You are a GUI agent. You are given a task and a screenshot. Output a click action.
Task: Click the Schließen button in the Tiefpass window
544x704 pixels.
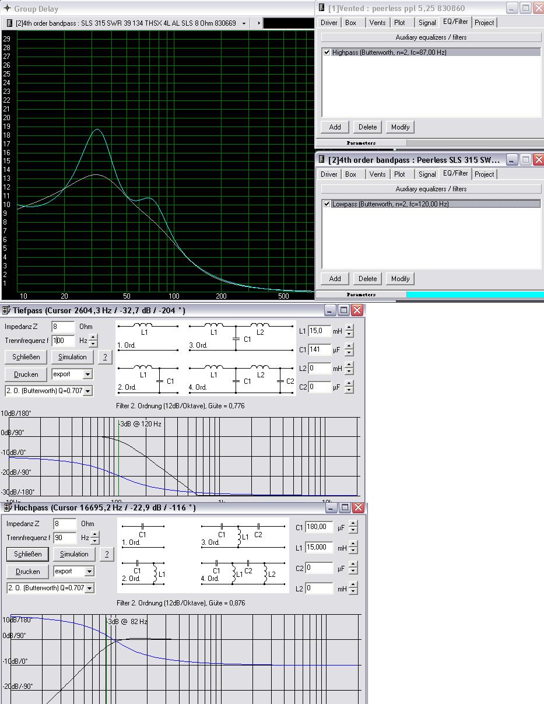point(26,357)
